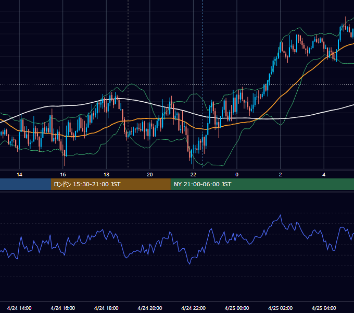Click the 4 hour label on price chart axis
Image resolution: width=354 pixels, height=313 pixels.
point(324,175)
